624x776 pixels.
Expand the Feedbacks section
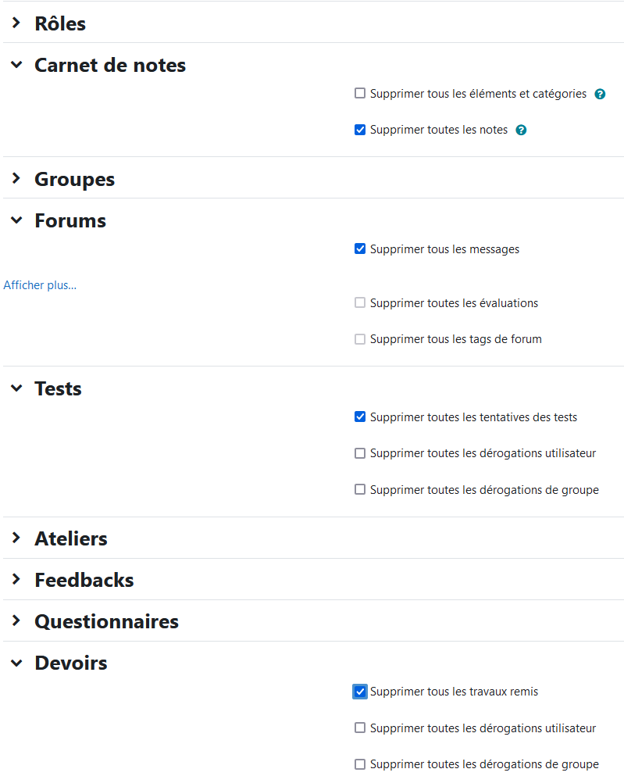[x=16, y=579]
